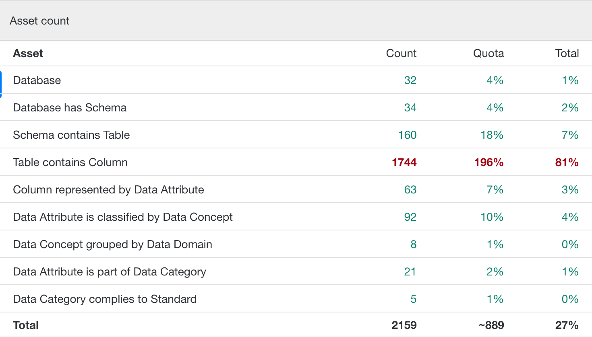Click 7% total in Schema contains Table row
Image resolution: width=592 pixels, height=337 pixels.
pos(570,135)
